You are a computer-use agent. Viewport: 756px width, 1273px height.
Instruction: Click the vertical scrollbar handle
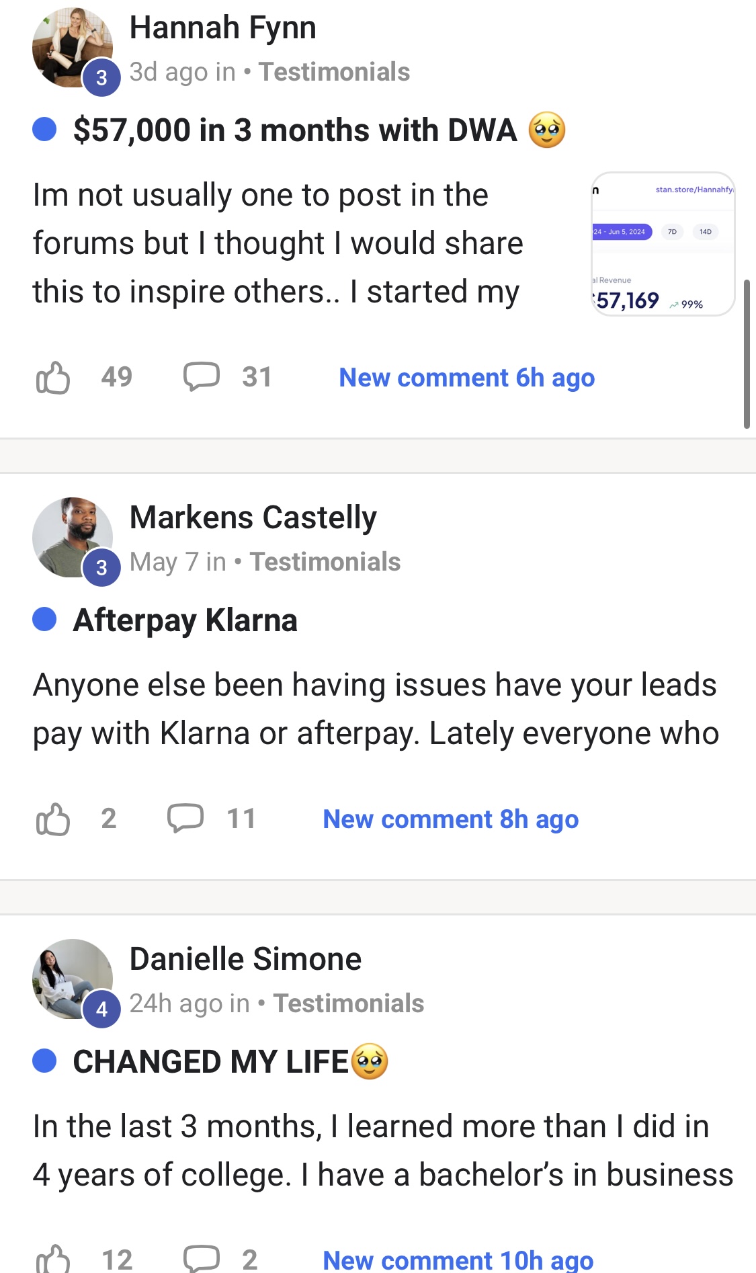pos(747,354)
